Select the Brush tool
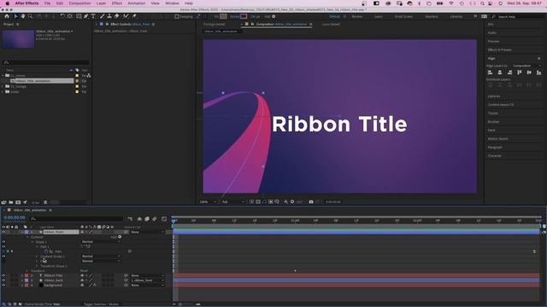 point(103,16)
